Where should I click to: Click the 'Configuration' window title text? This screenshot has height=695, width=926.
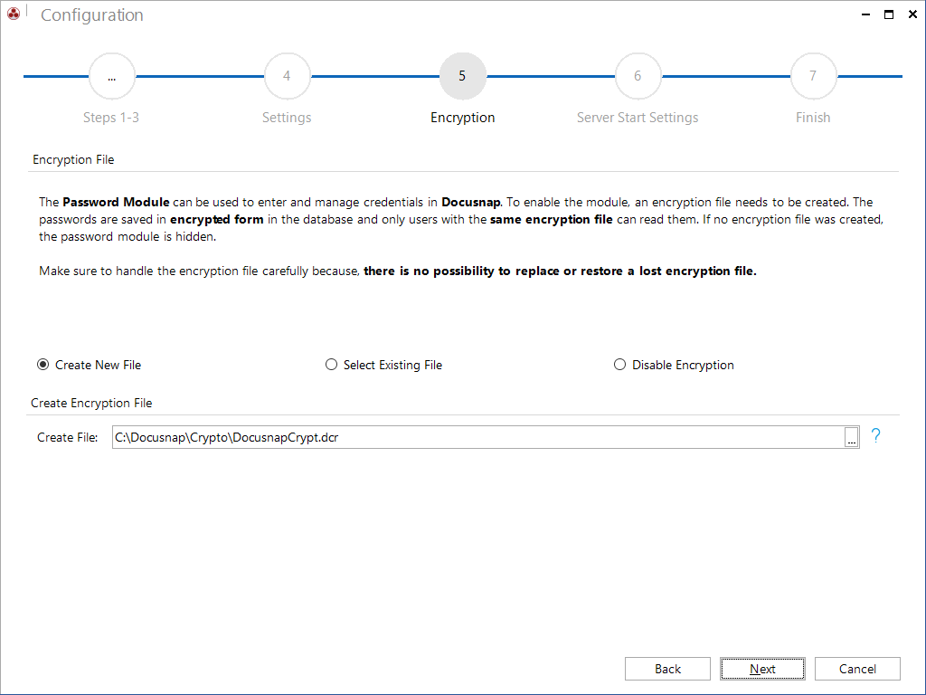[x=92, y=14]
